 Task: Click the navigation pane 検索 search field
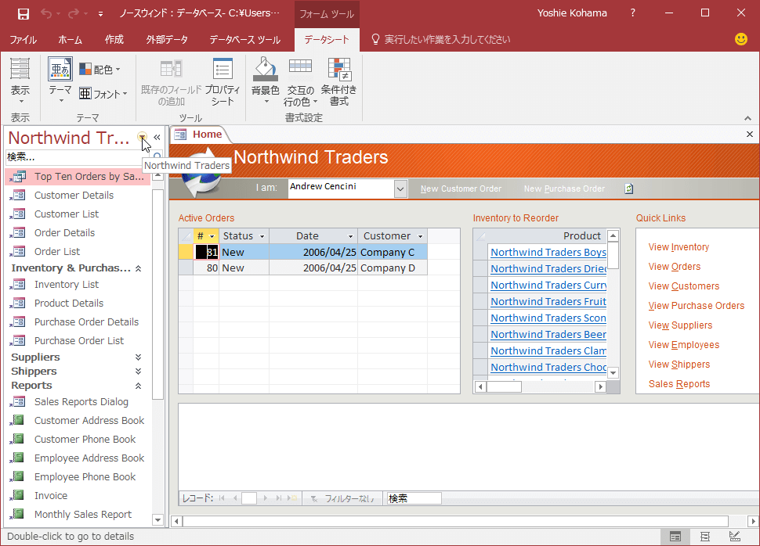tap(78, 156)
